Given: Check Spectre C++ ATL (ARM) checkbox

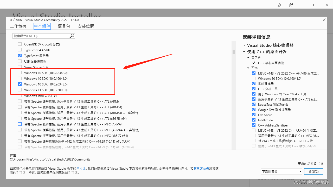Looking at the screenshot, I should coord(20,101).
